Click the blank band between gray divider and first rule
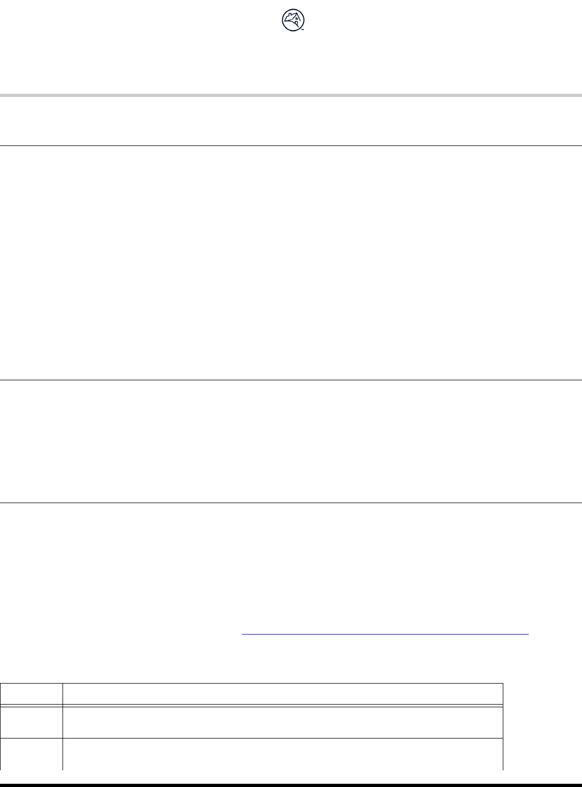The width and height of the screenshot is (582, 787). tap(291, 121)
